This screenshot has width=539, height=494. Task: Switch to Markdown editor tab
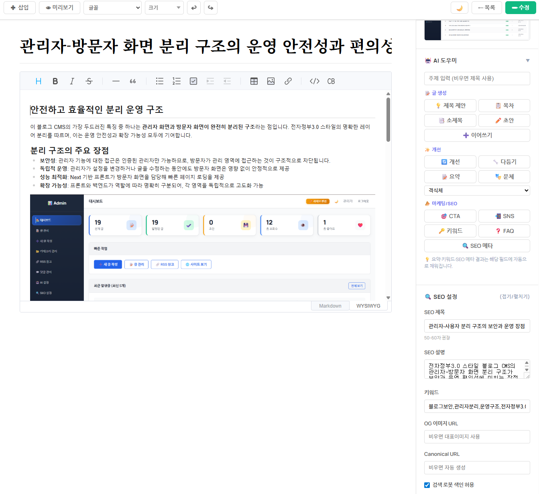point(330,306)
